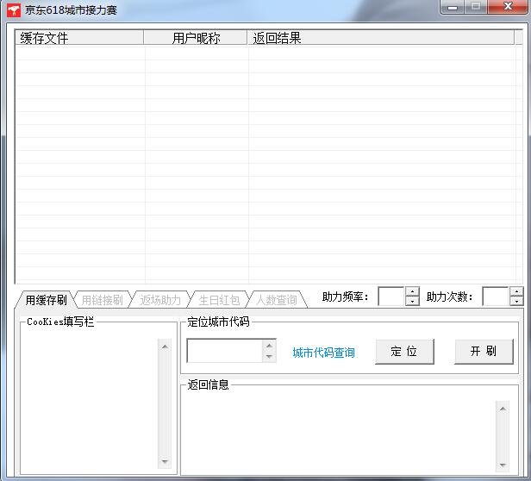Click 返回信息 scrollbar down arrow
The width and height of the screenshot is (531, 481).
[x=503, y=465]
